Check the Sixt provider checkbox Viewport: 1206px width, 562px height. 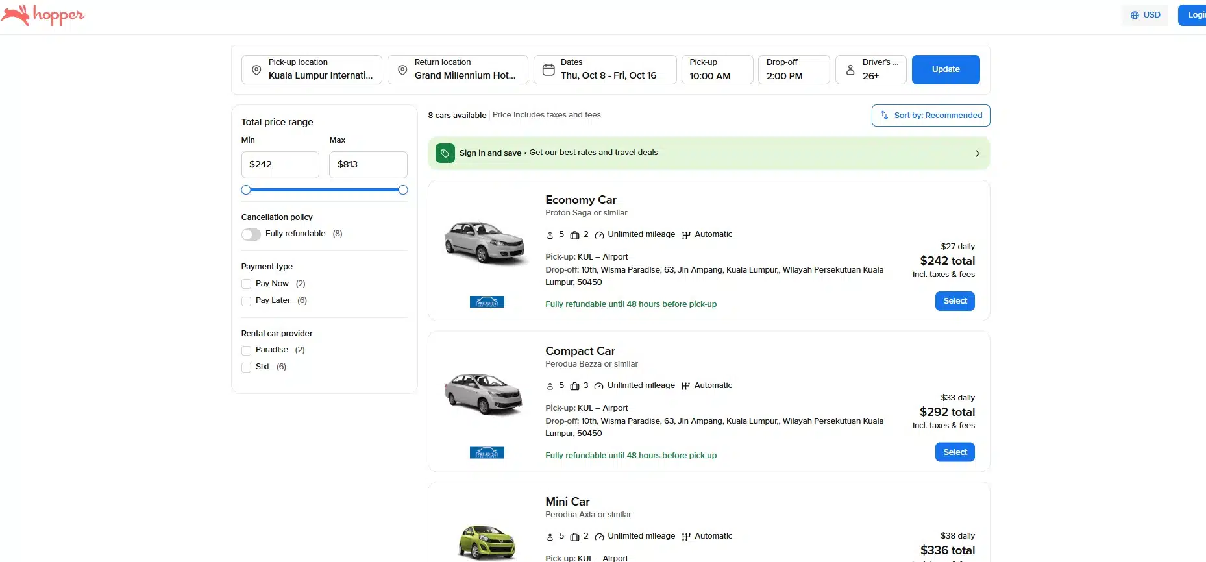[x=246, y=367]
